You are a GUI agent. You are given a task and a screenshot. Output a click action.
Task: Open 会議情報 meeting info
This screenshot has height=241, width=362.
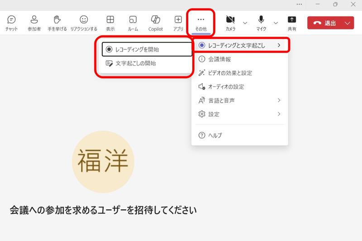click(x=240, y=59)
